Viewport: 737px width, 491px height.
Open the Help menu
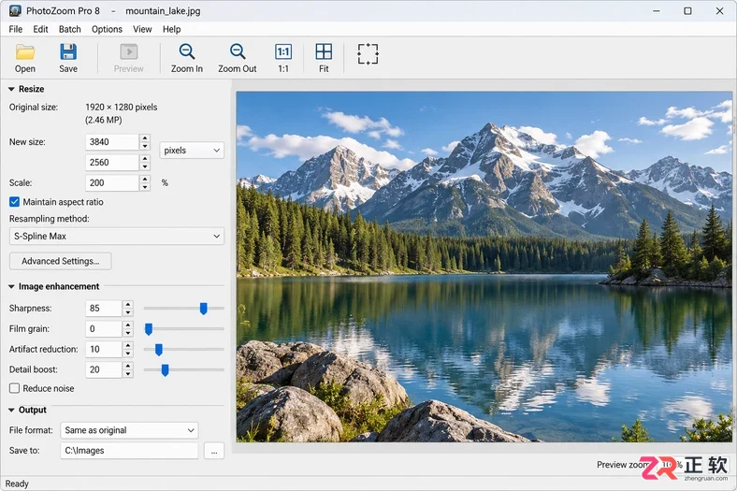171,29
